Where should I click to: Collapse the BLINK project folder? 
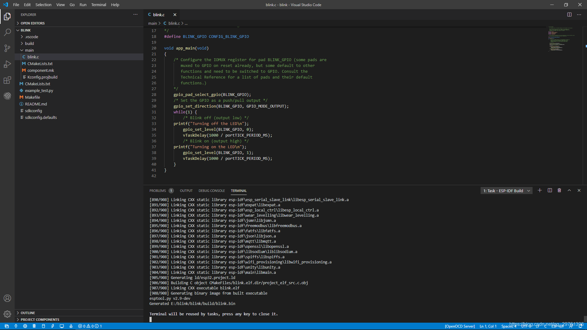[x=79, y=30]
